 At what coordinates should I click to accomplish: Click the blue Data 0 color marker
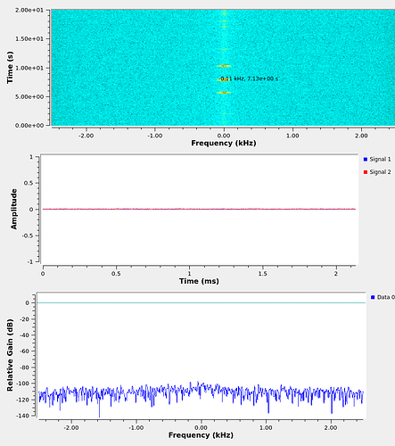(373, 297)
